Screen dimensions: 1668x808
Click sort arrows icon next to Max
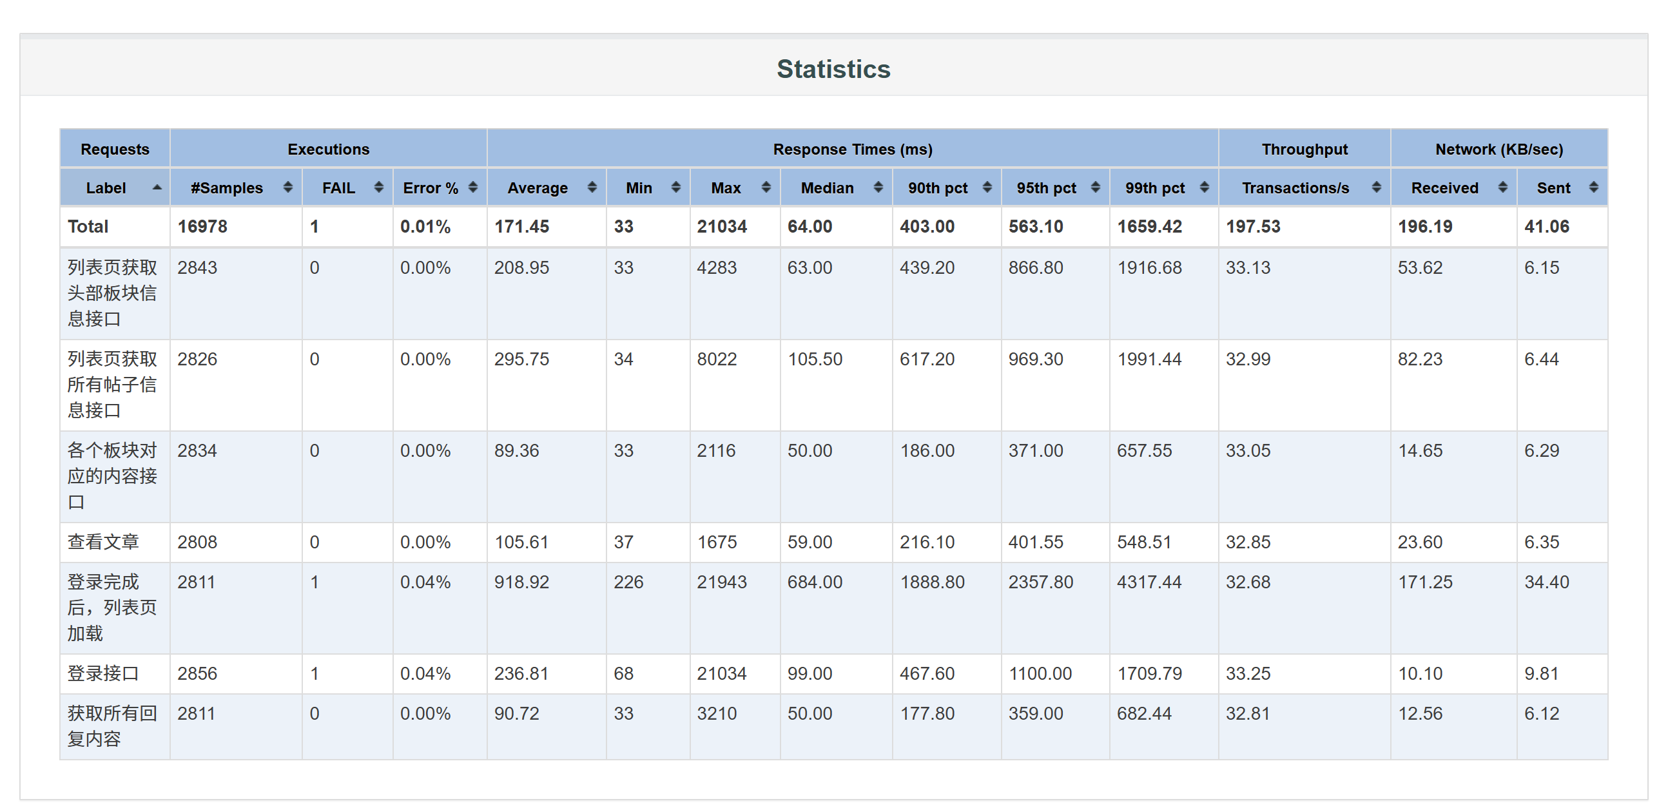coord(766,188)
